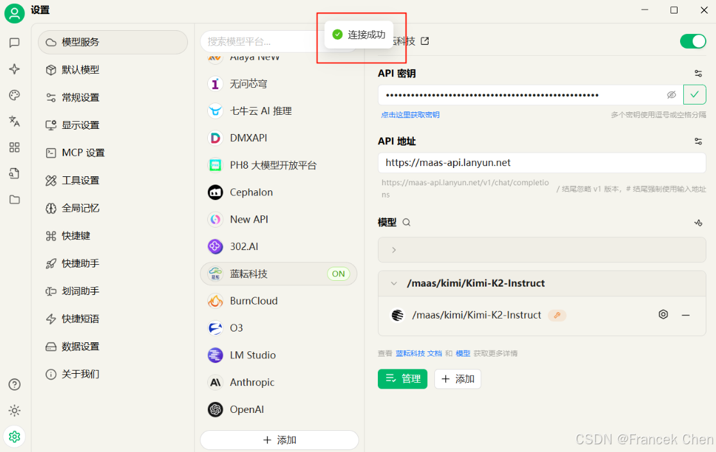Search models with the magnifier icon

tap(406, 222)
